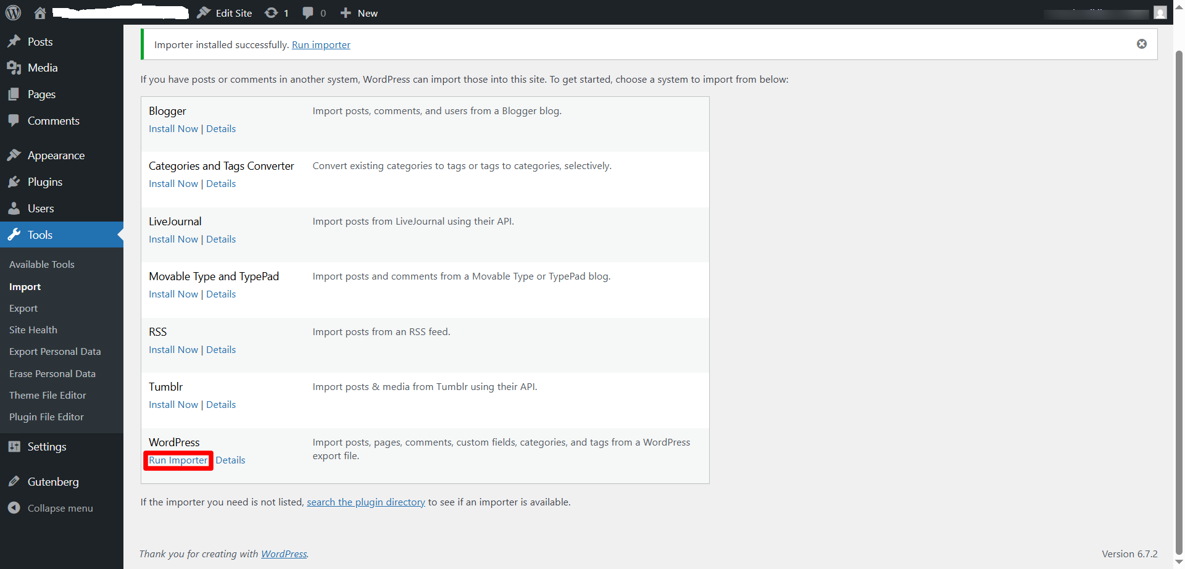Open updates via the refresh arrows icon

(272, 12)
